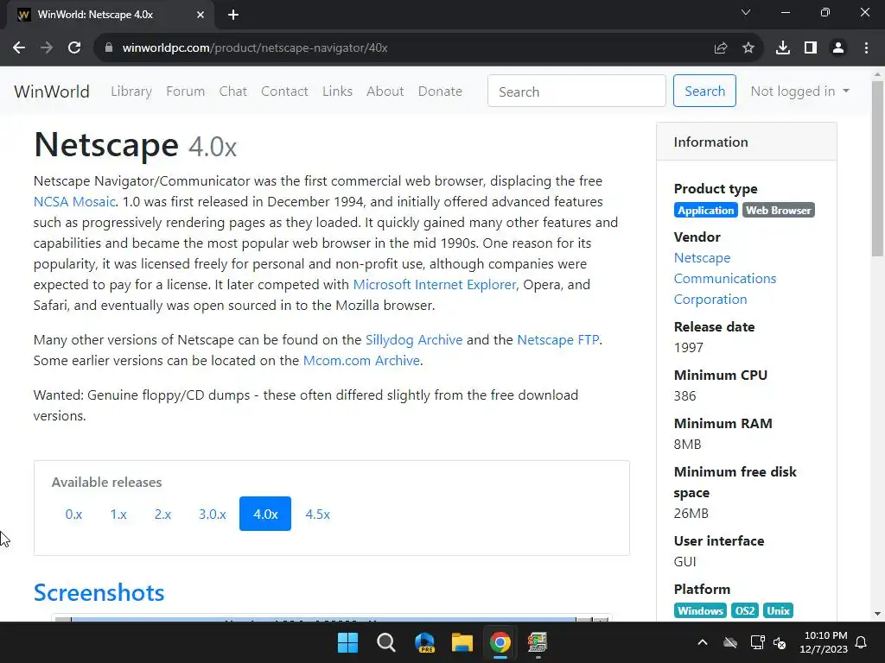The image size is (885, 663).
Task: Open the Netscape FTP link
Action: 558,340
